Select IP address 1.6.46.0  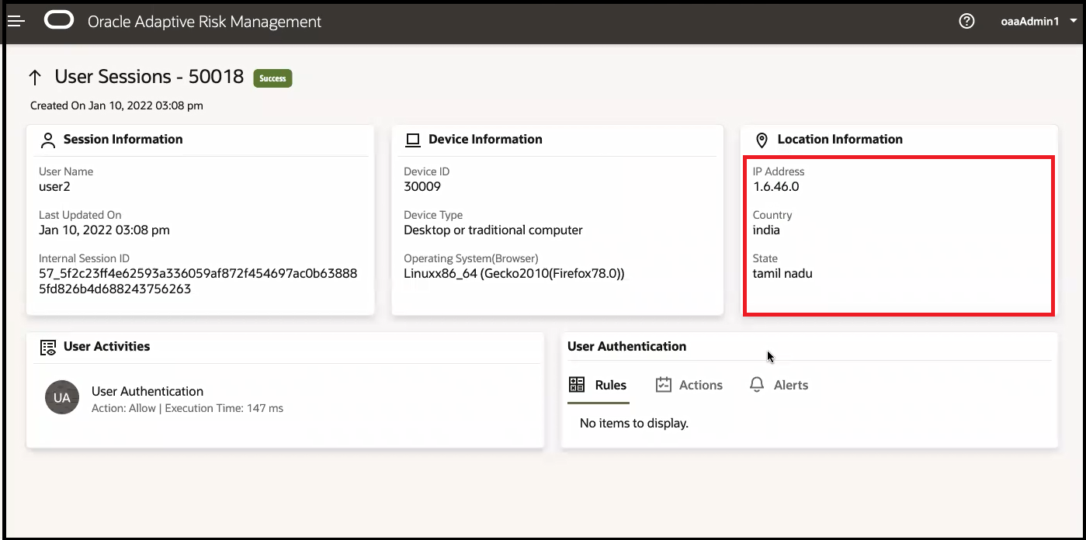point(775,187)
